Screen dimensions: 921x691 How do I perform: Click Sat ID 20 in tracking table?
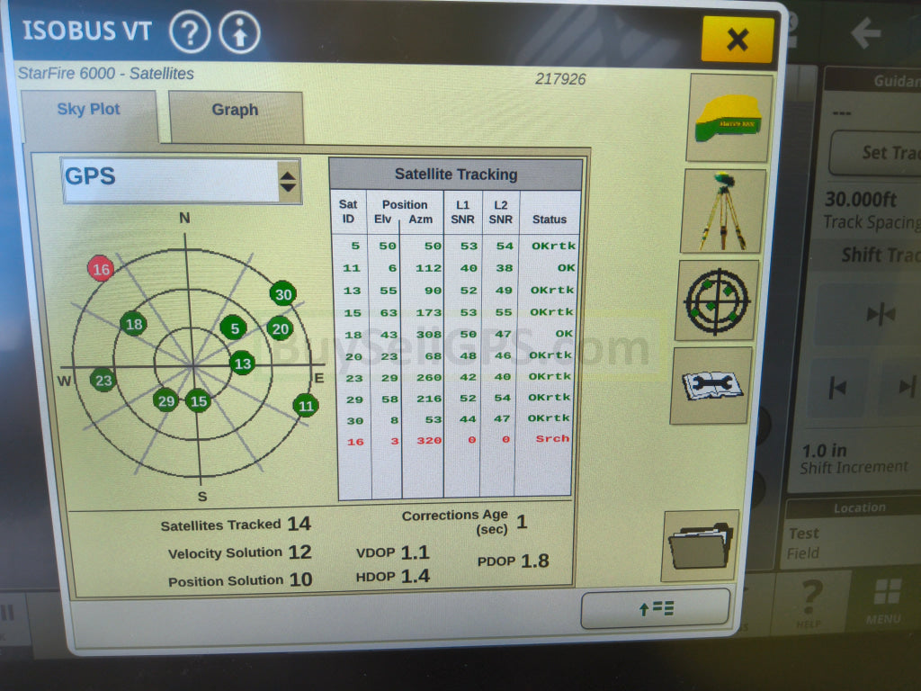(353, 356)
